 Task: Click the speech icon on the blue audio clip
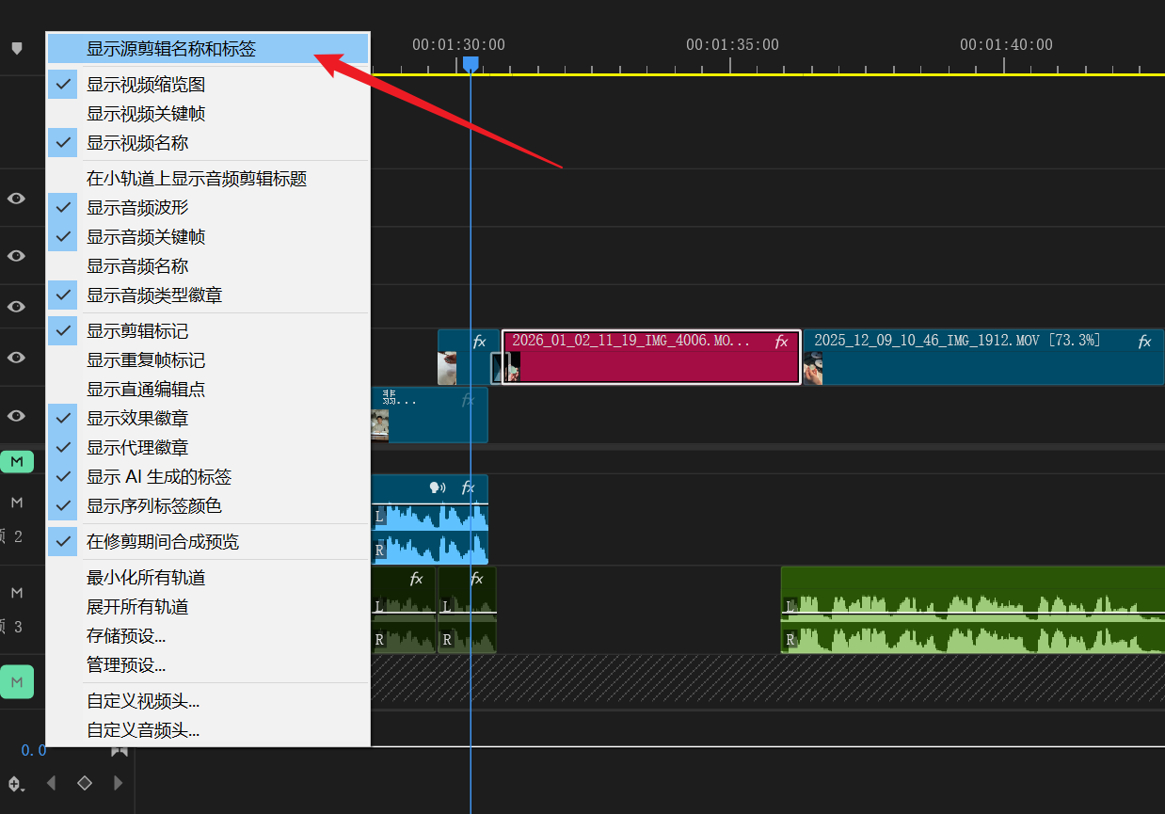(x=437, y=487)
